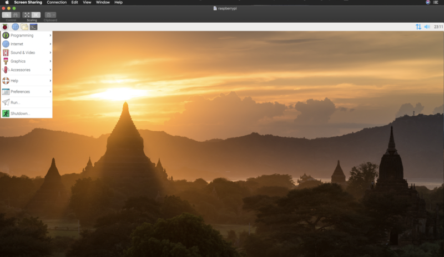444x257 pixels.
Task: Open macOS Notification Center icon
Action: pos(436,2)
